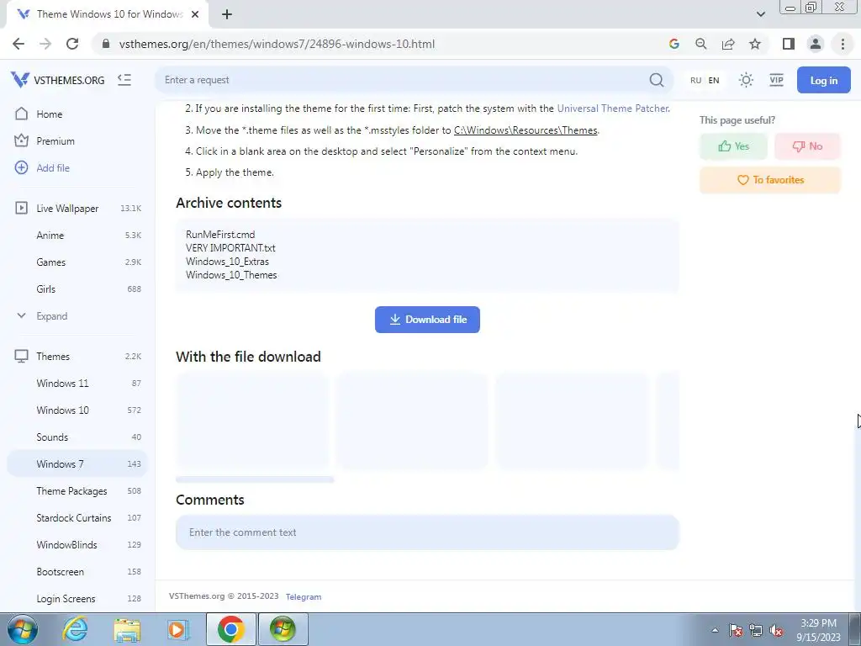This screenshot has width=861, height=646.
Task: Open a new browser tab
Action: pos(227,14)
